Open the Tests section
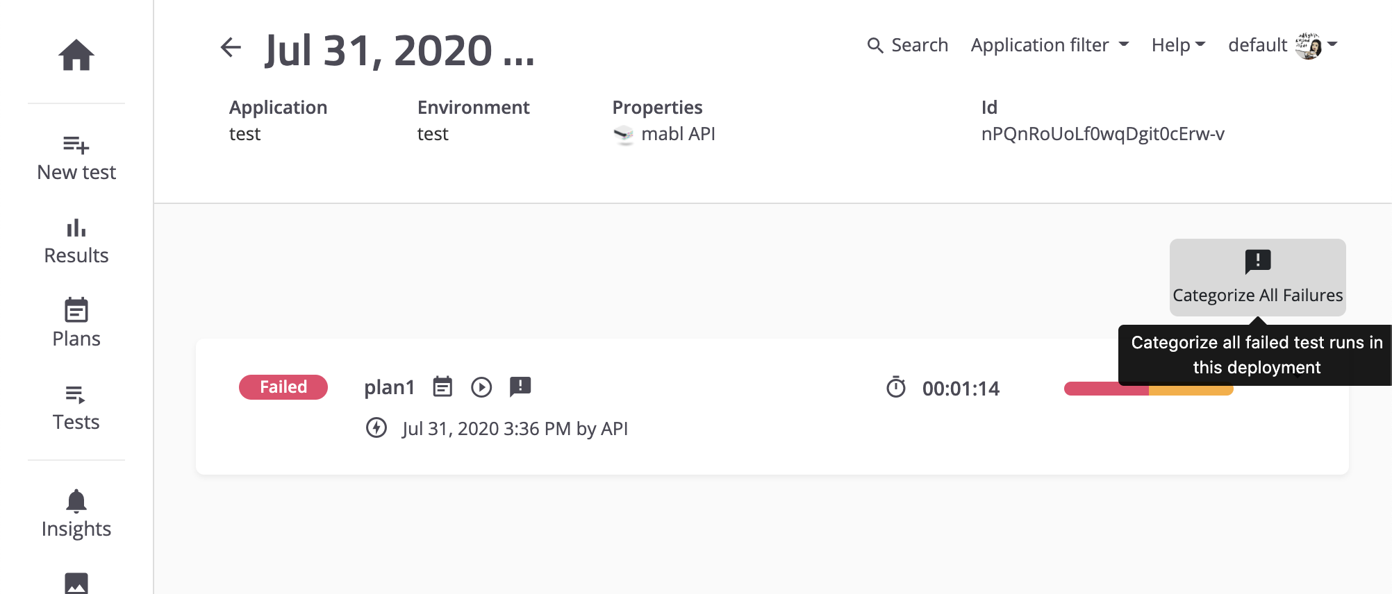This screenshot has height=594, width=1392. (76, 408)
